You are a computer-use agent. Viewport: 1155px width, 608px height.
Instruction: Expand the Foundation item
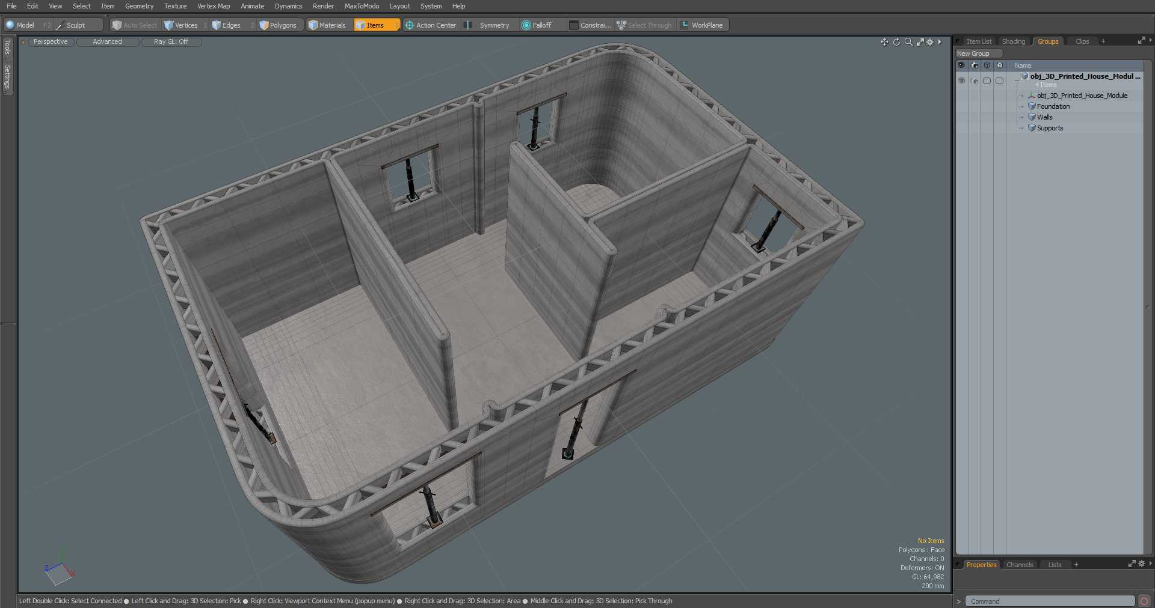coord(1021,106)
